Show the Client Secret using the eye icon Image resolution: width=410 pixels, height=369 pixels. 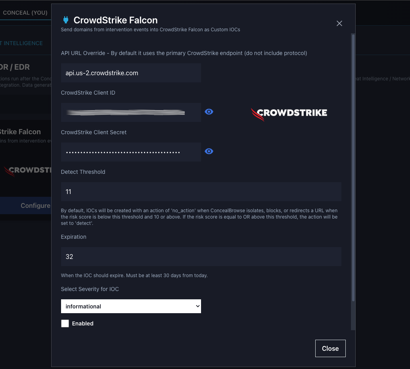click(x=209, y=152)
